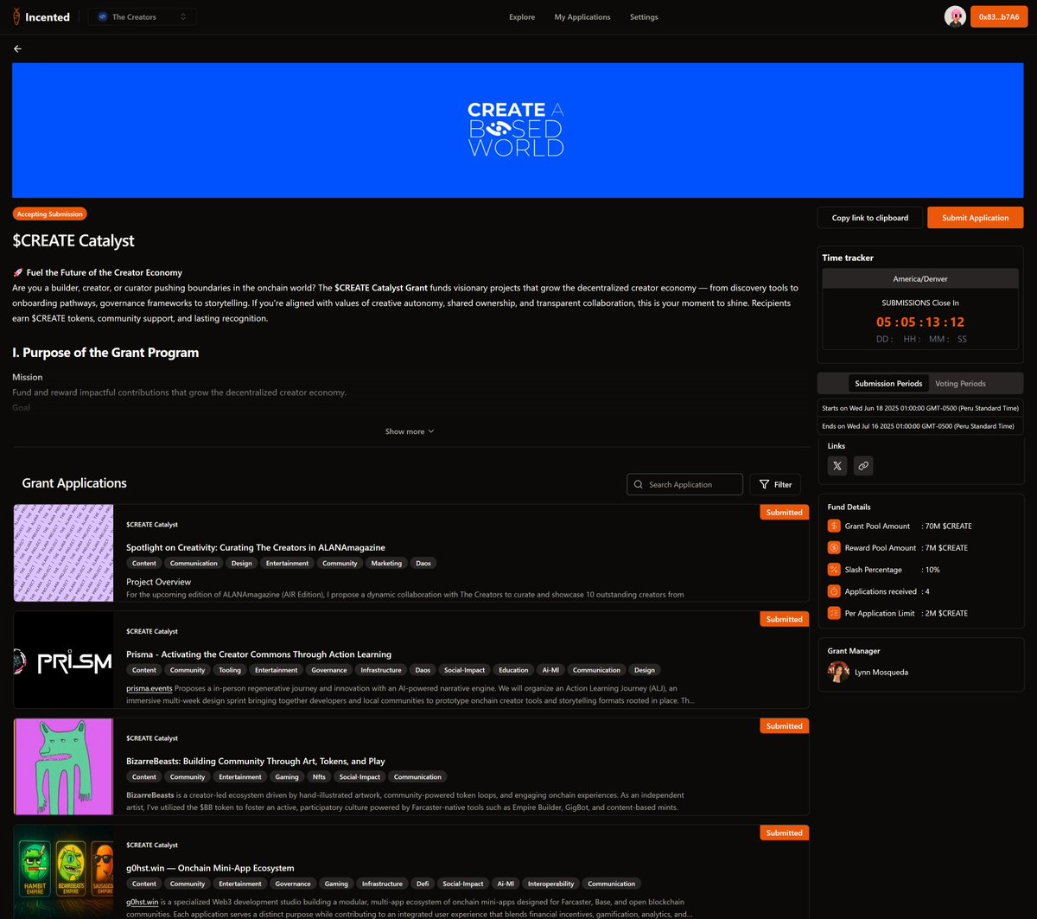Click the Grant Applications heading
This screenshot has width=1037, height=919.
tap(74, 483)
